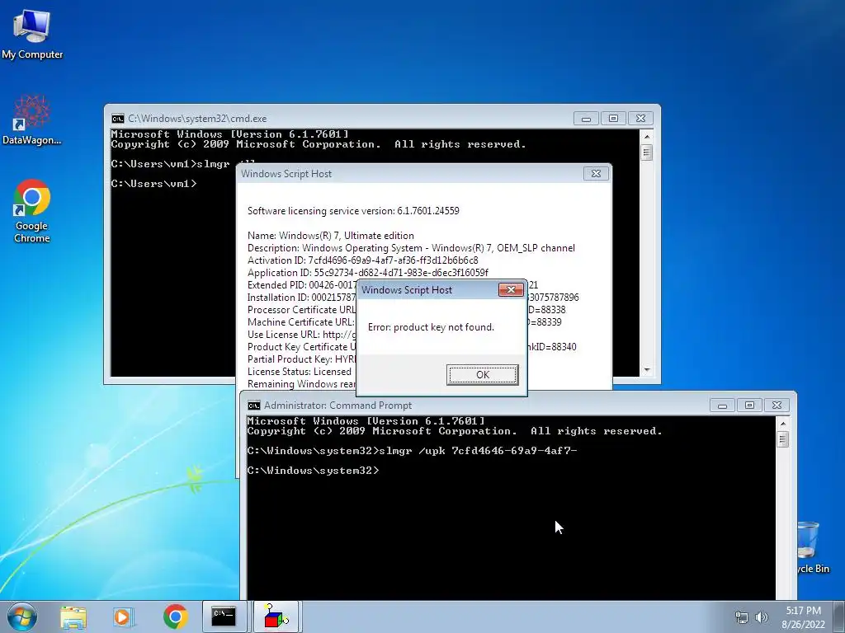The width and height of the screenshot is (845, 633).
Task: Select the colored blocks taskbar application
Action: (276, 617)
